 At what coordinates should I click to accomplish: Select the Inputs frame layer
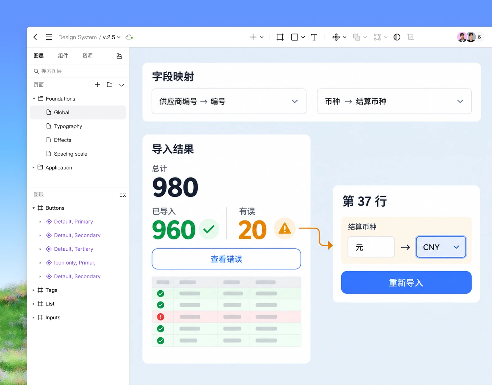[x=53, y=317]
